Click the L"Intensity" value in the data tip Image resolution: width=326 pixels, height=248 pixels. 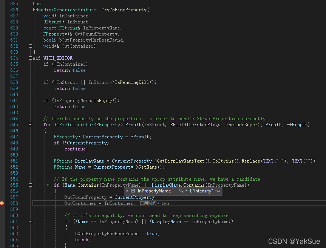point(201,191)
